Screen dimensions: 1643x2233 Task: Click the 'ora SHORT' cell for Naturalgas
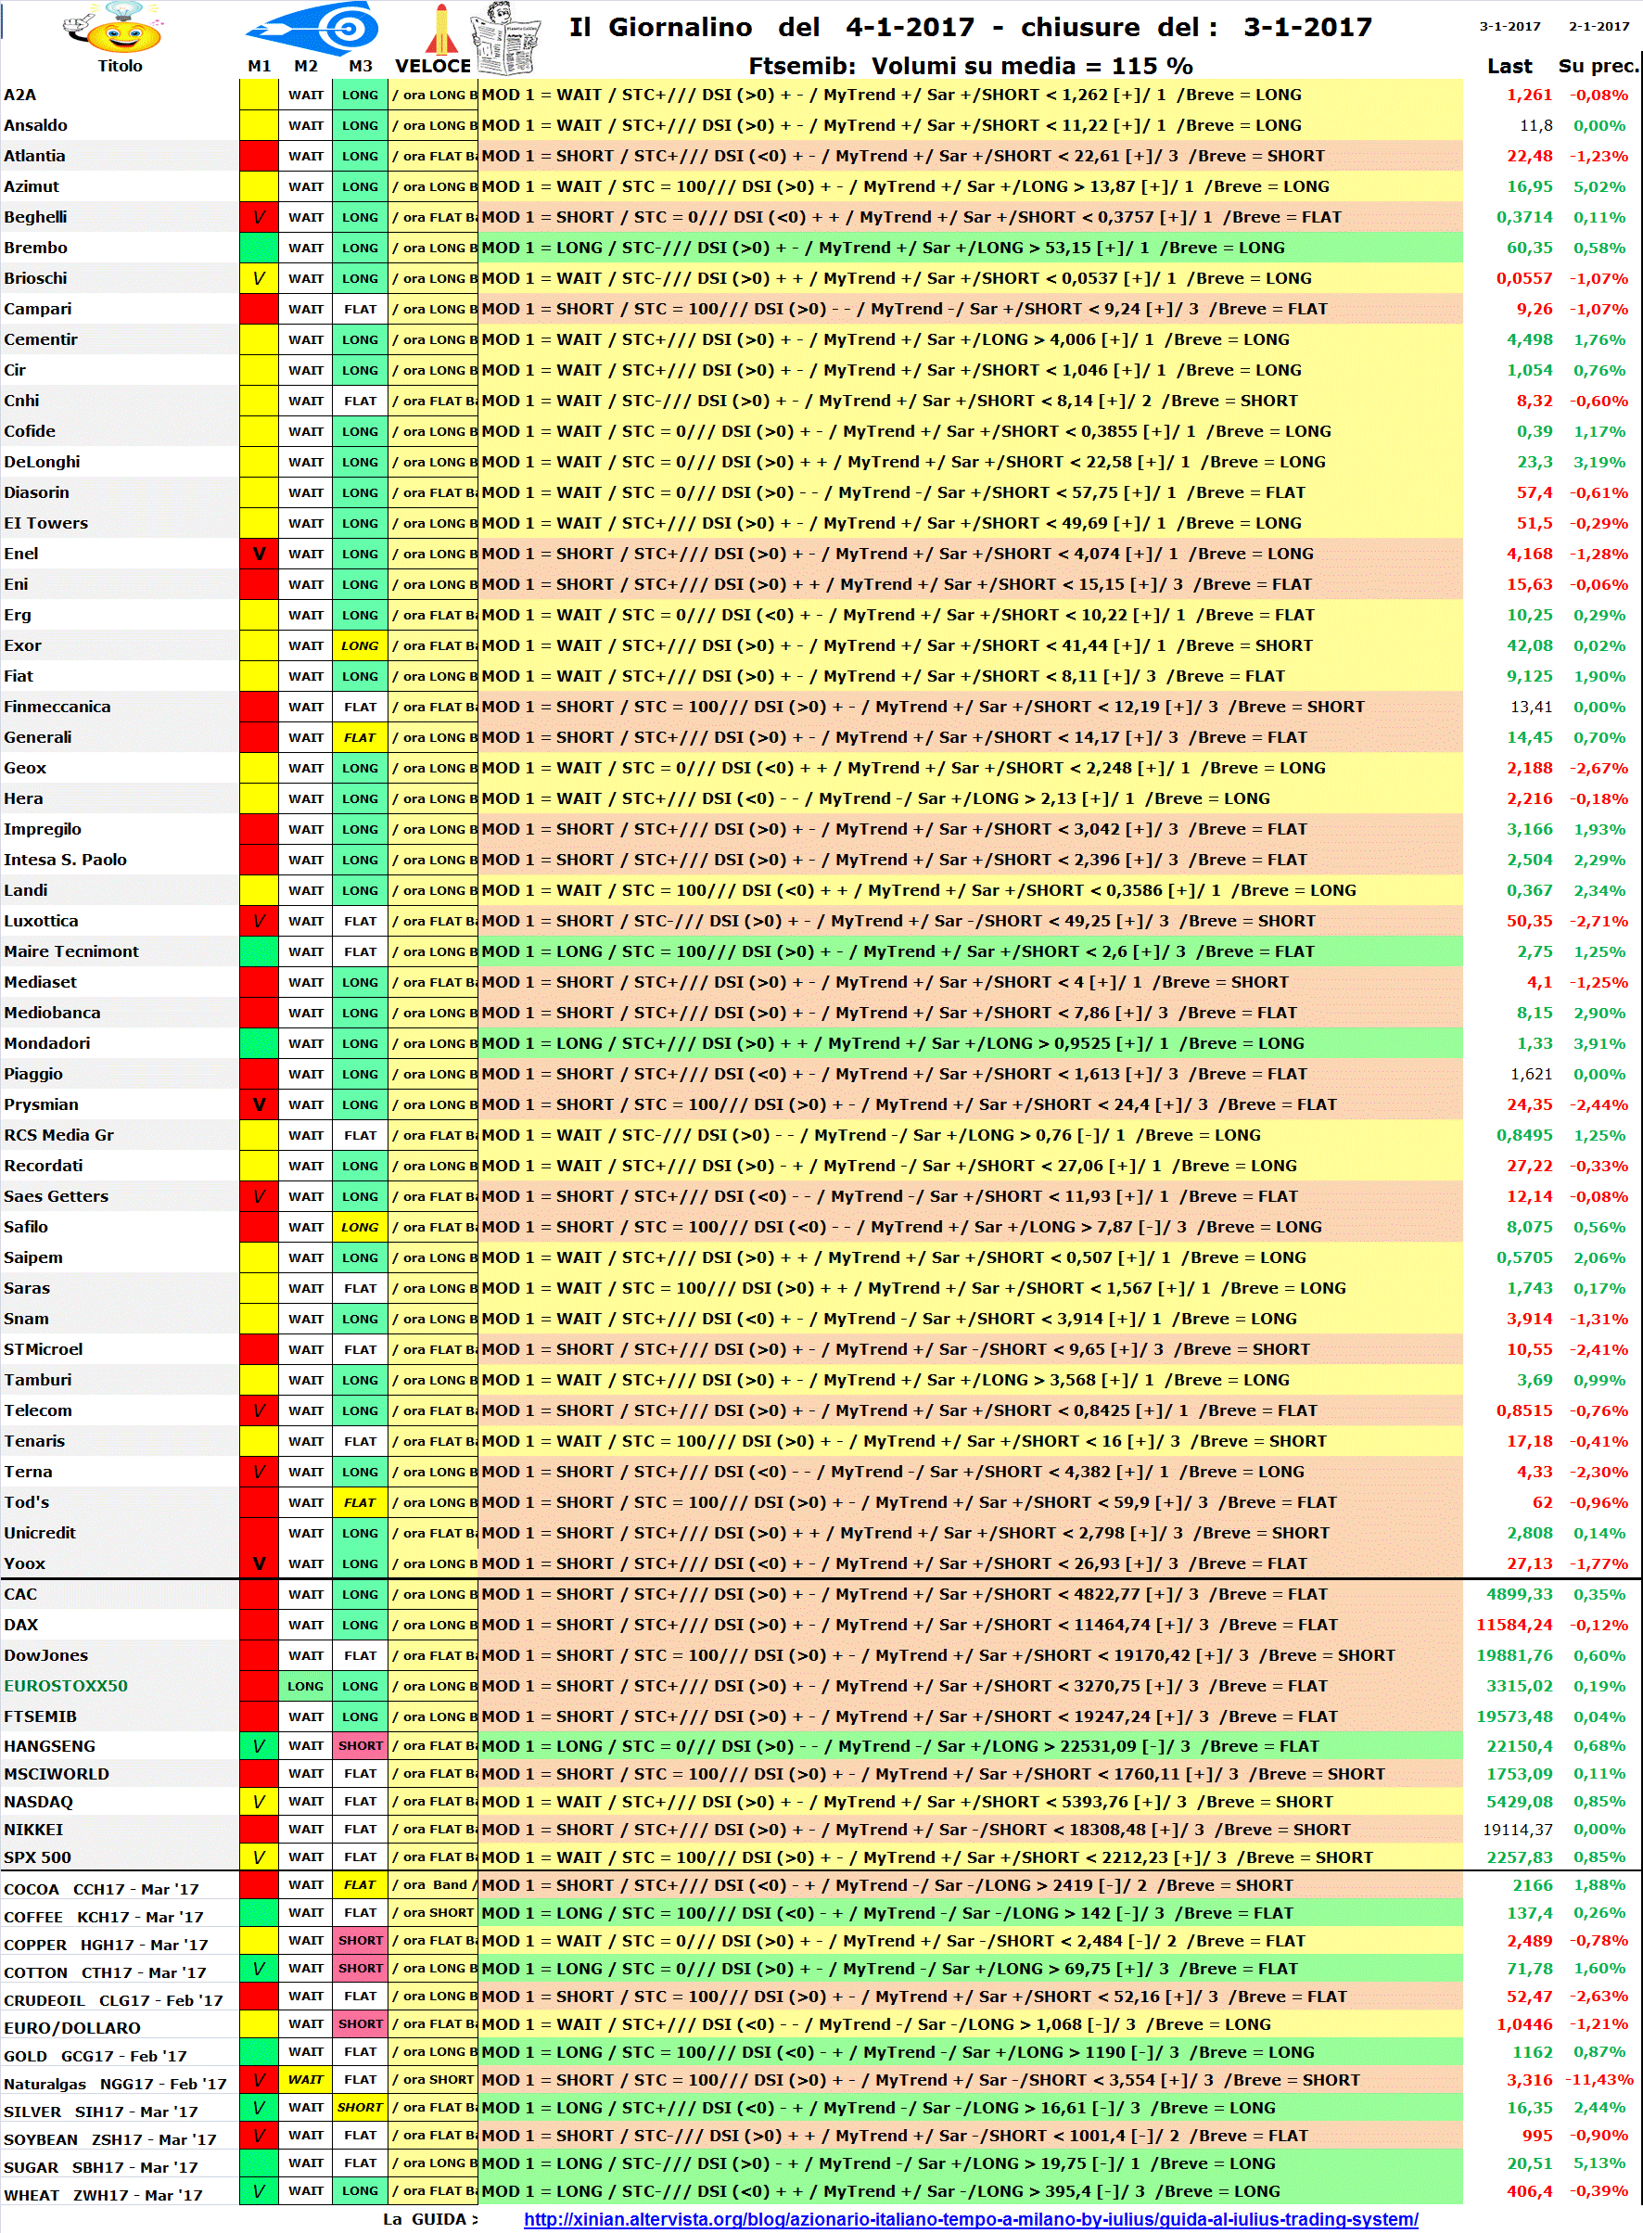[433, 2080]
